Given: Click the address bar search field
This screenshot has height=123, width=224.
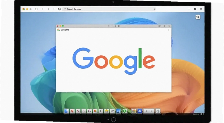Looking at the screenshot, I should click(109, 9).
